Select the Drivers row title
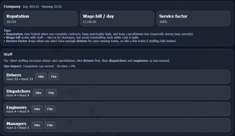Screen dimensions: 235x136 [14, 75]
